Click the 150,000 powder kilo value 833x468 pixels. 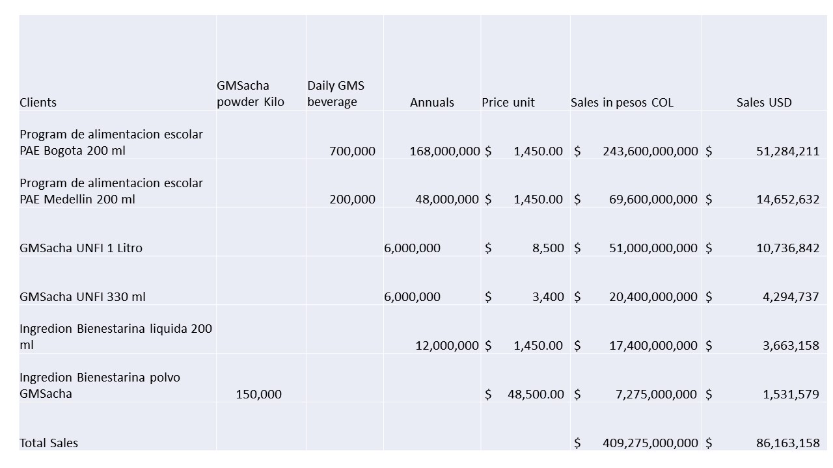click(258, 394)
